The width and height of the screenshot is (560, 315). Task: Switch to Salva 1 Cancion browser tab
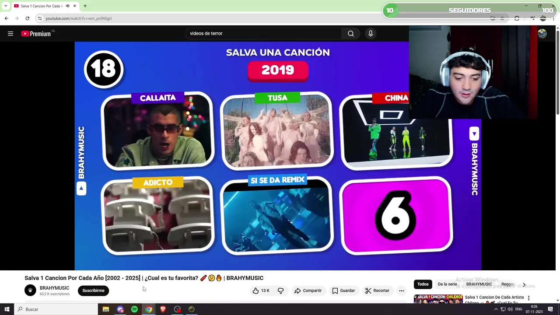click(42, 6)
